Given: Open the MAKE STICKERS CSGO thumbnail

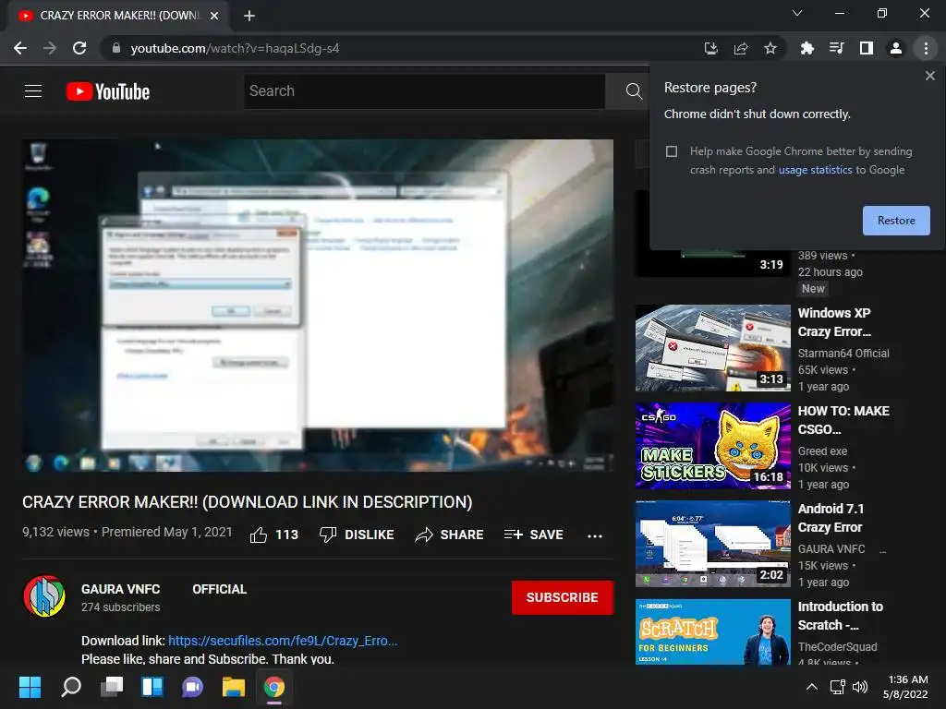Looking at the screenshot, I should pos(712,446).
